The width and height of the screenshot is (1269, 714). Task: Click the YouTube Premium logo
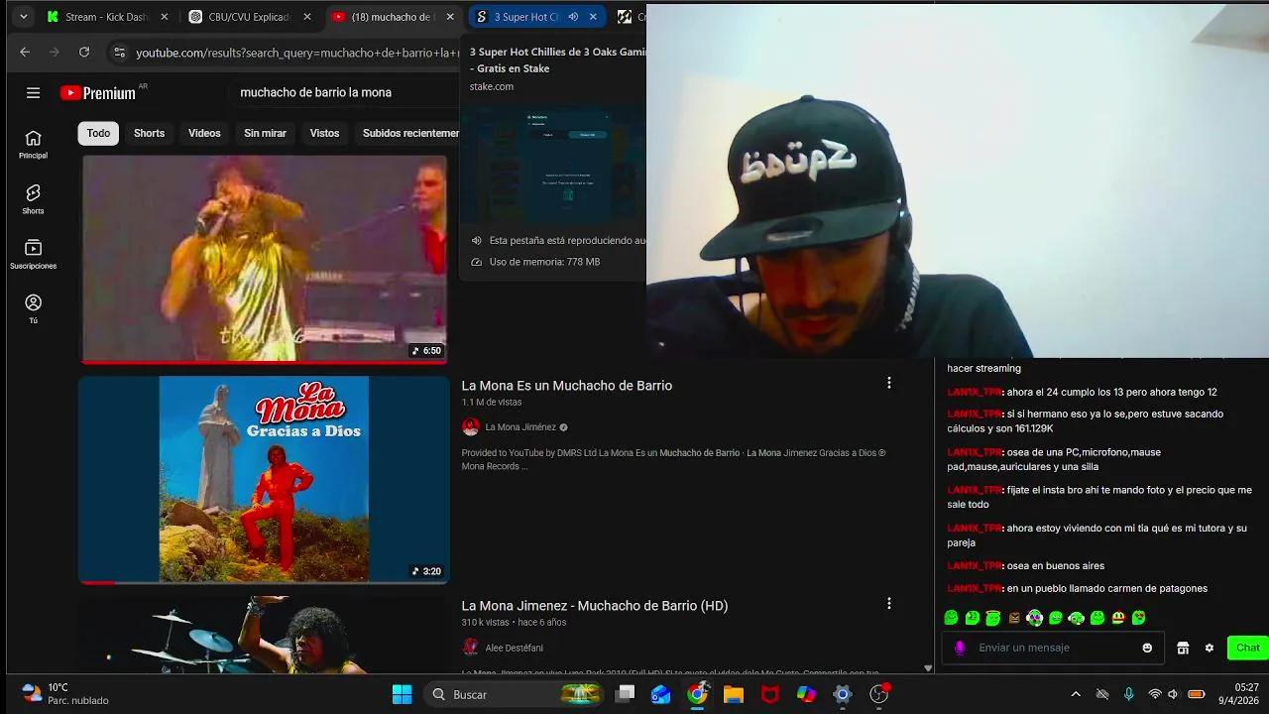pos(98,92)
